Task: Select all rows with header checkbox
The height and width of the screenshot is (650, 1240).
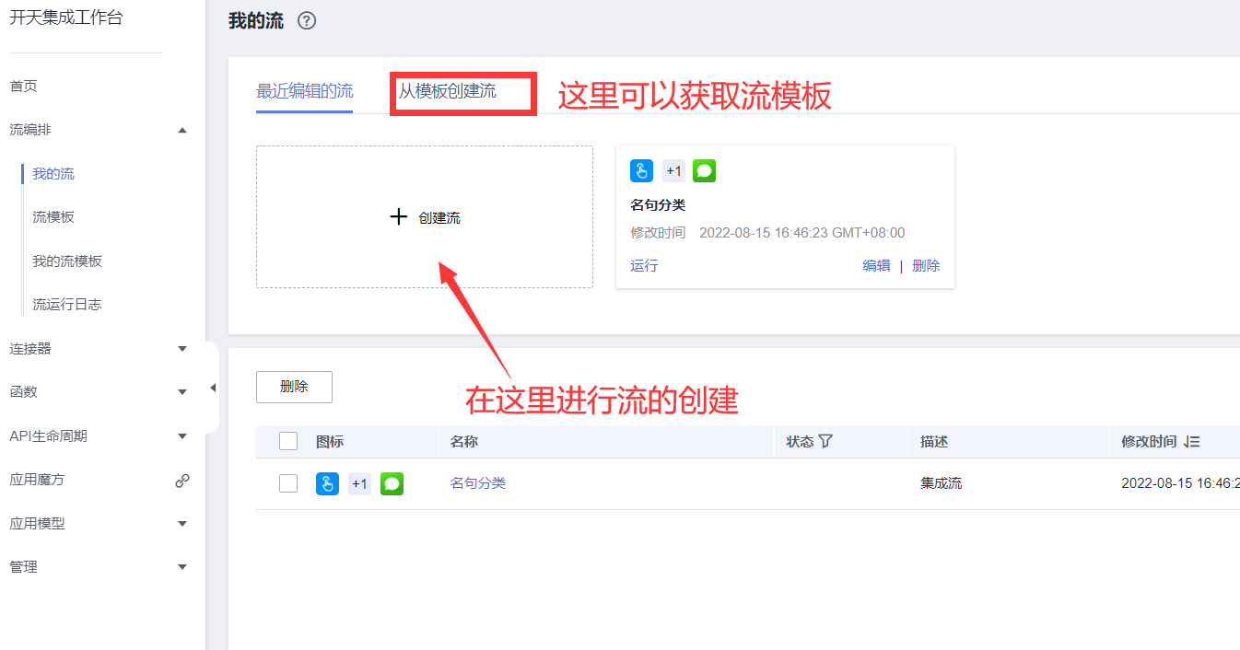Action: point(288,441)
